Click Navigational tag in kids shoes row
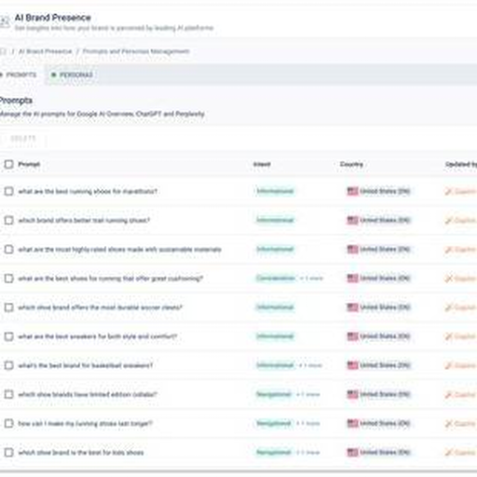 274,453
